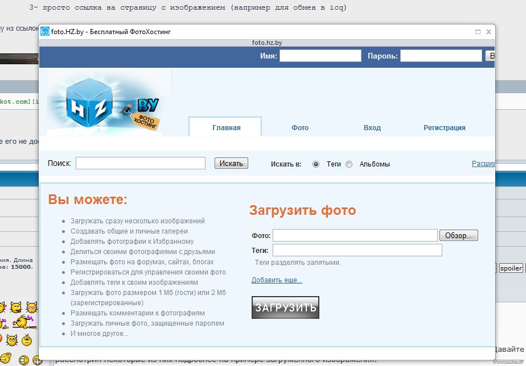Image resolution: width=526 pixels, height=366 pixels.
Task: Click 'Создавать общие и личные галереи' list item
Action: pyautogui.click(x=129, y=231)
